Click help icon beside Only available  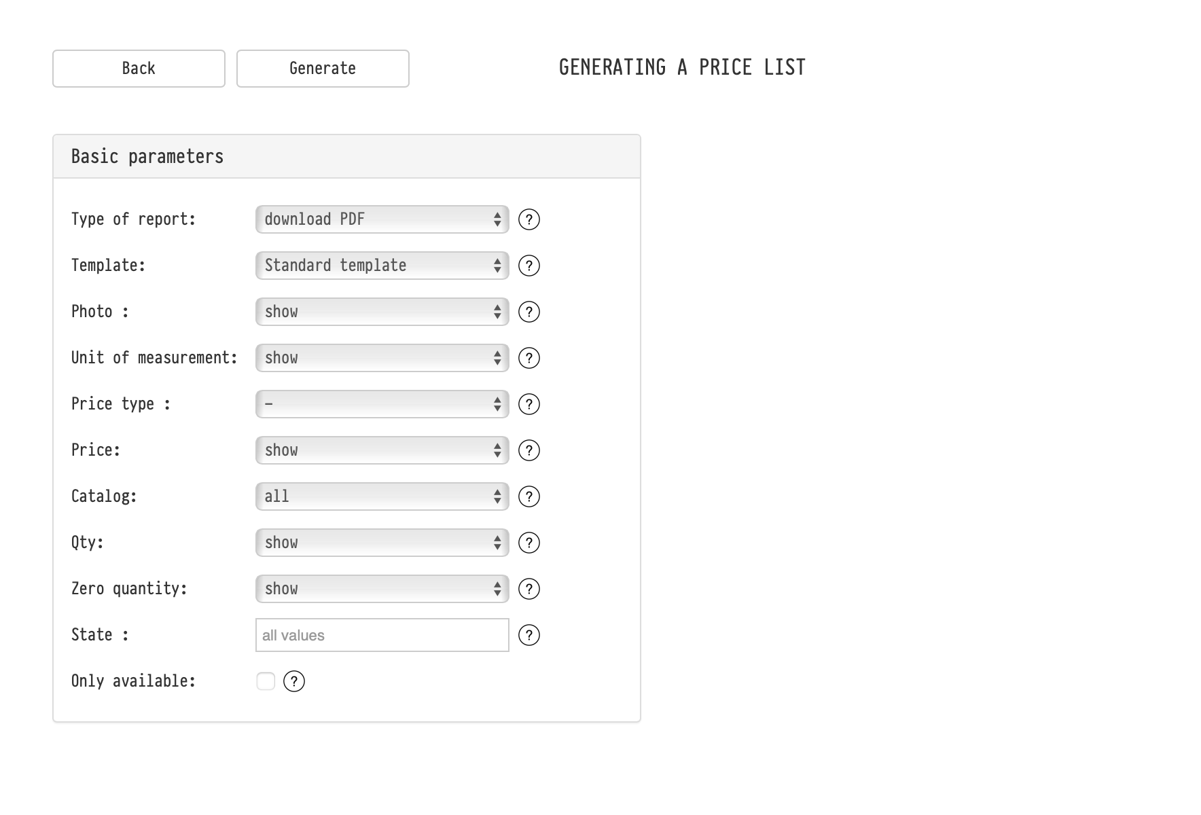[x=294, y=681]
